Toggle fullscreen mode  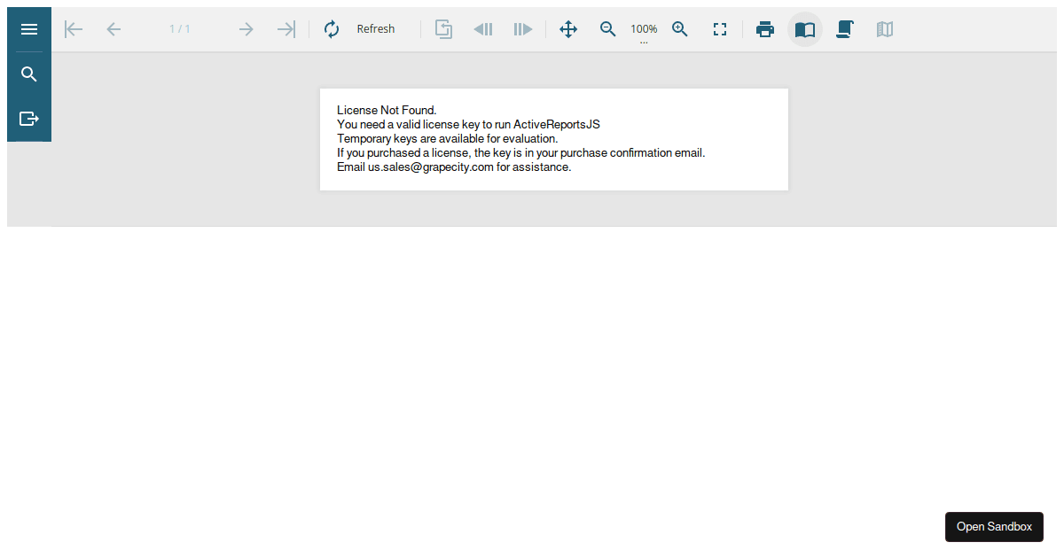point(720,29)
